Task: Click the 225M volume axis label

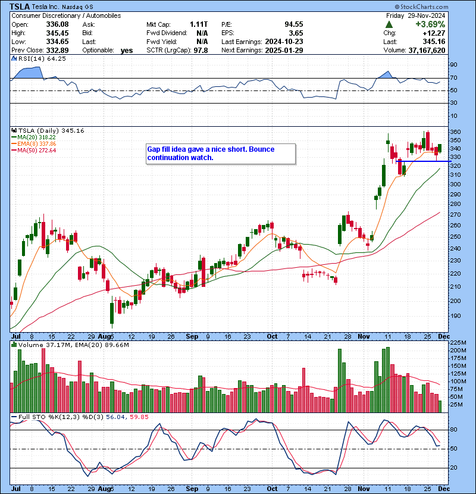Action: (458, 342)
